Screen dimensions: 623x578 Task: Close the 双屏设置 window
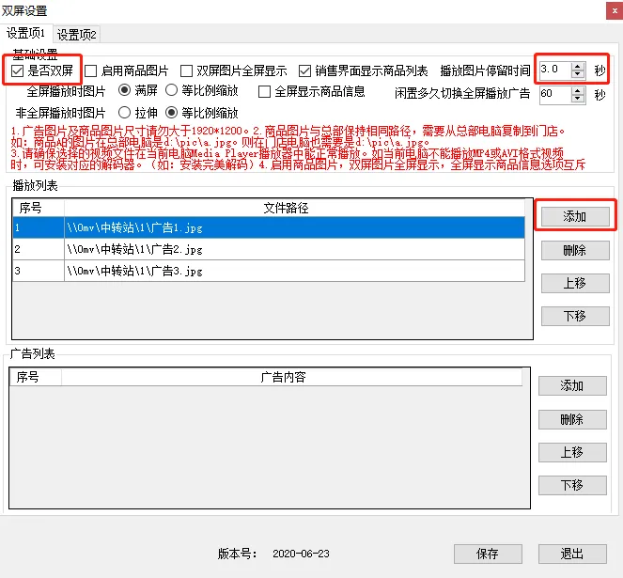pos(615,11)
